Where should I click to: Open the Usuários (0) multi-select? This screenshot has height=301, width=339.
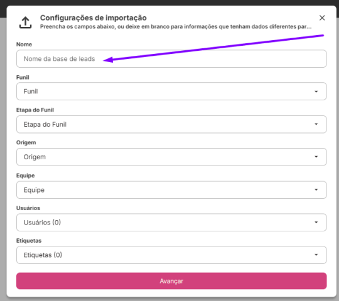[x=171, y=223]
